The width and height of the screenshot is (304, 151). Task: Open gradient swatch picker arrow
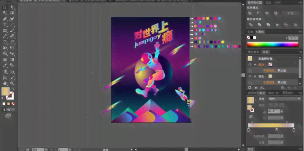tap(256, 100)
